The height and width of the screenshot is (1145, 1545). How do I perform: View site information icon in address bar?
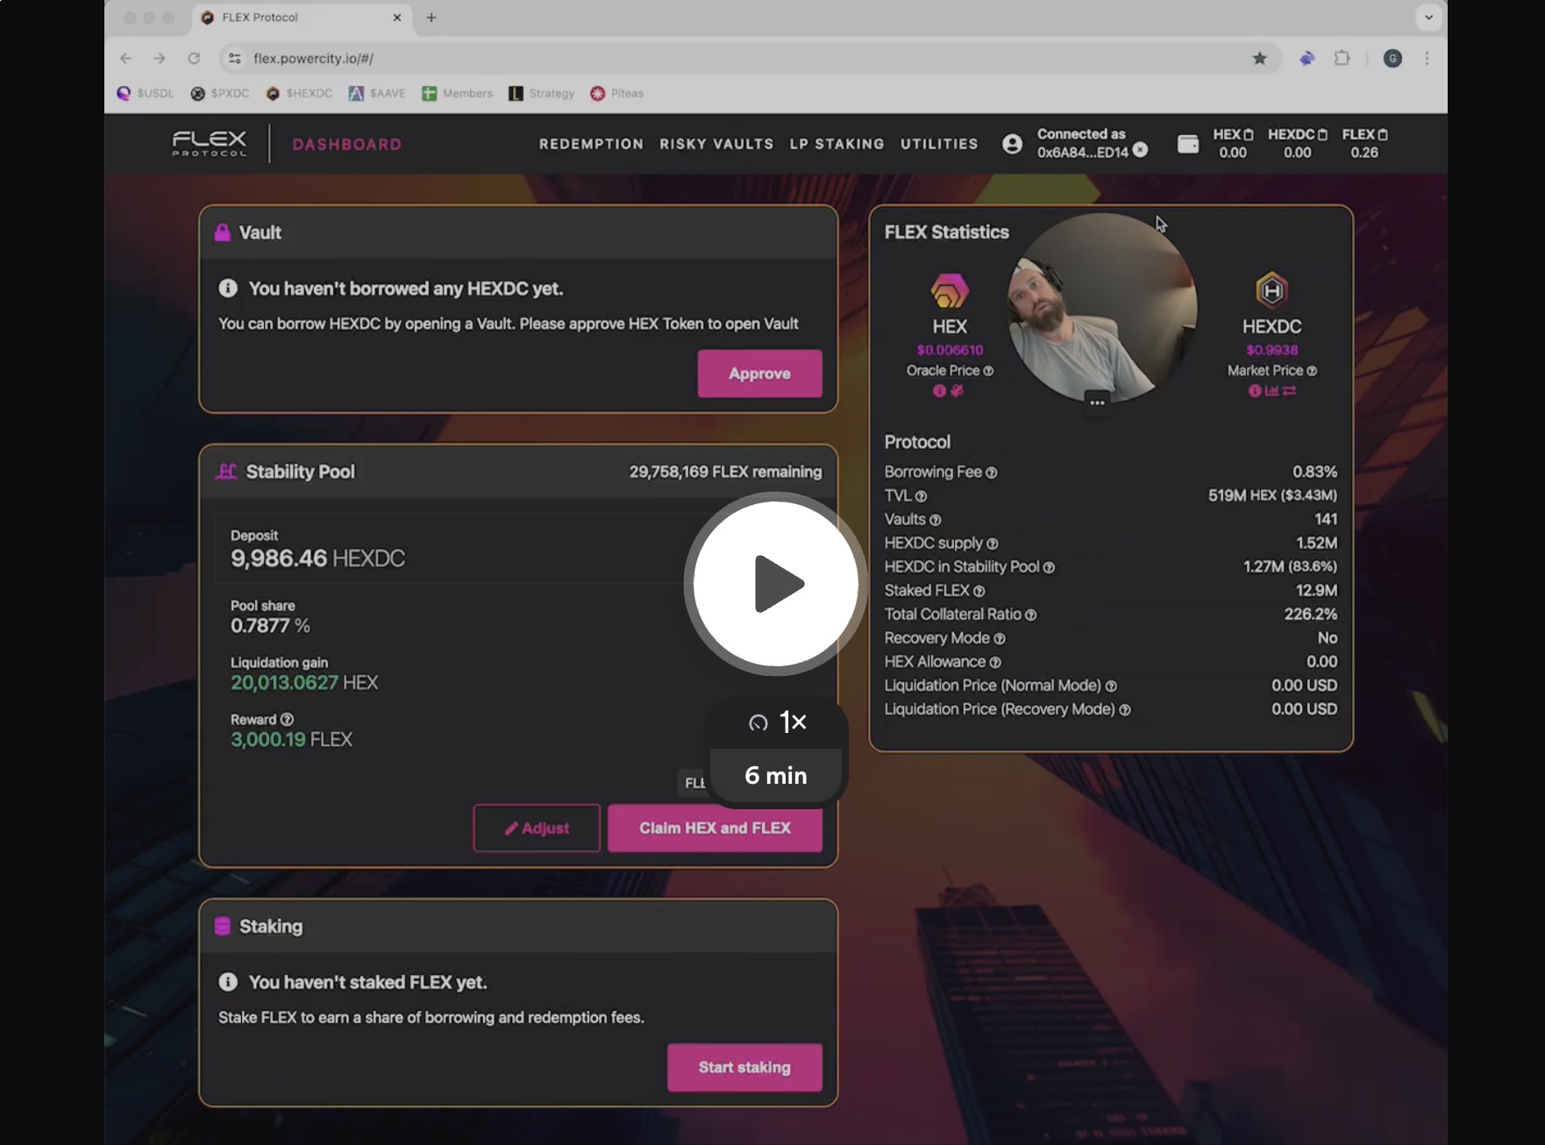pyautogui.click(x=234, y=58)
